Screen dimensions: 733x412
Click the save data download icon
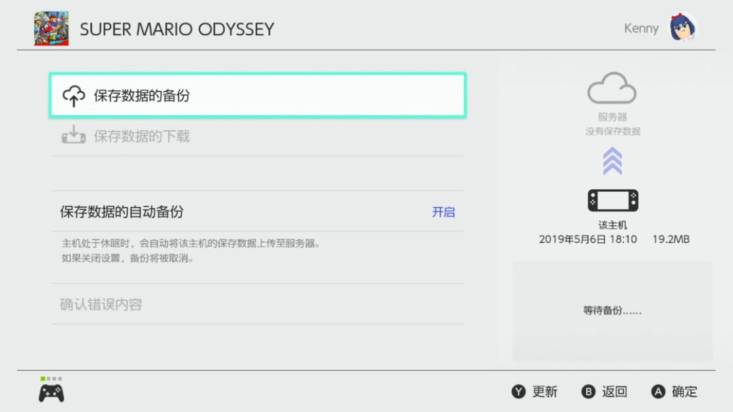pos(74,136)
